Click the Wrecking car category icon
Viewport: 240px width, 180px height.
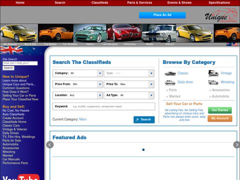213,82
